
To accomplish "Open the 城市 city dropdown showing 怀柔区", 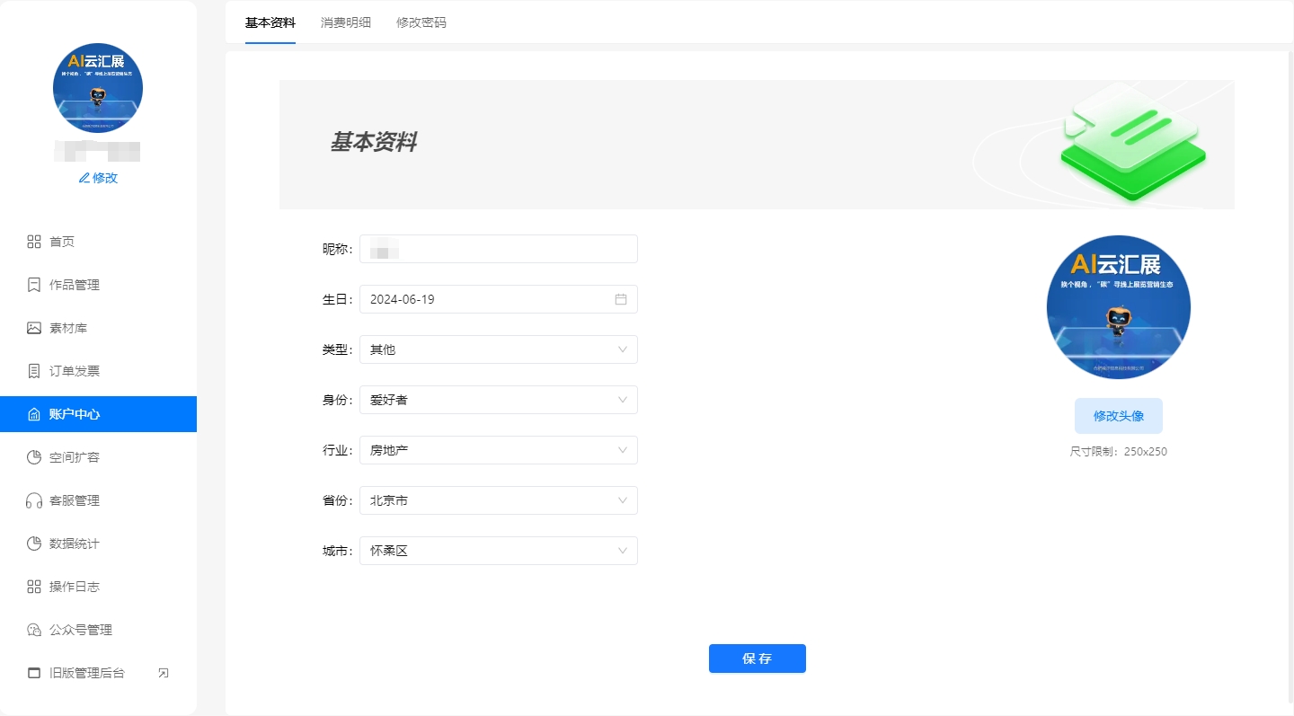I will [x=622, y=551].
